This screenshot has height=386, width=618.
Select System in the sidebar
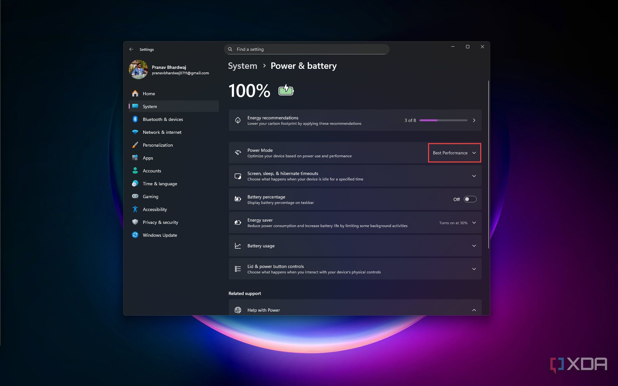click(174, 106)
